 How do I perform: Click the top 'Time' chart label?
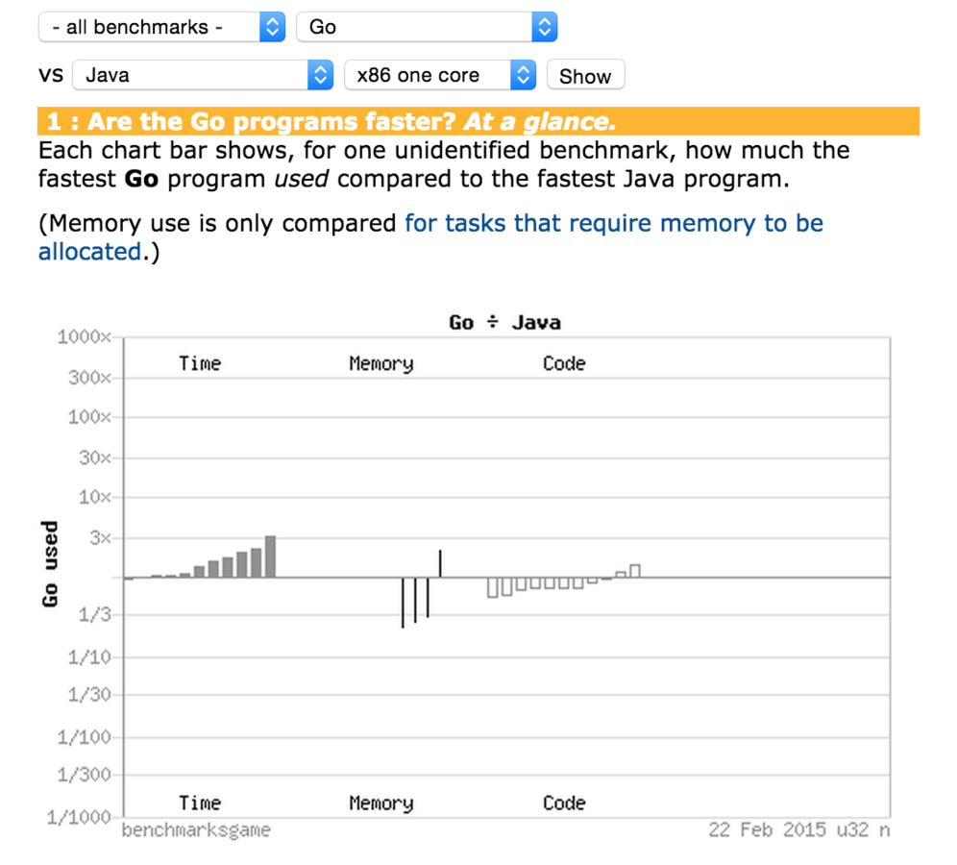(200, 363)
